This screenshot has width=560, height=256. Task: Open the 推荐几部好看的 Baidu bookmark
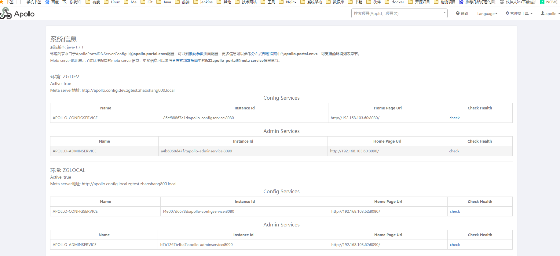tap(477, 2)
